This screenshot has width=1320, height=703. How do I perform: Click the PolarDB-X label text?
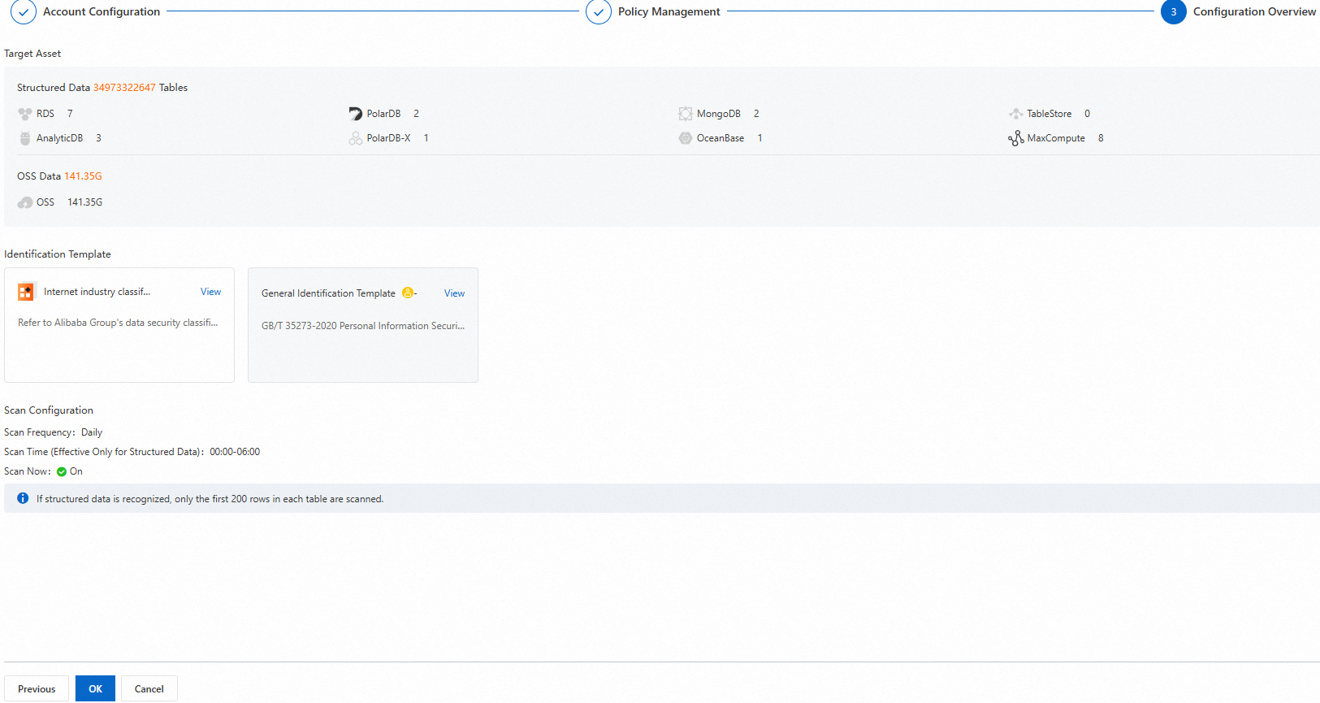(388, 138)
